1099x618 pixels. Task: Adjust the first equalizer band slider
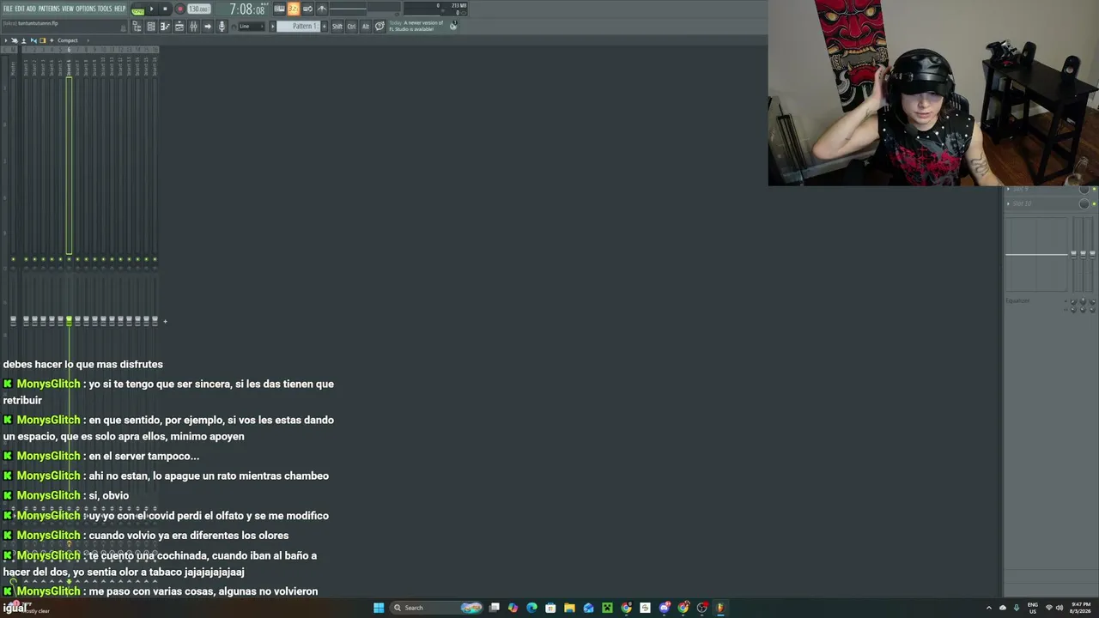(x=1073, y=253)
